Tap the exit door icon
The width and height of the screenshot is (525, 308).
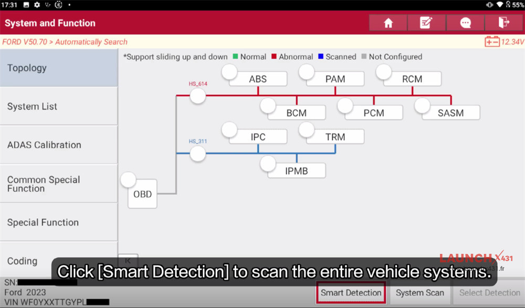[503, 23]
